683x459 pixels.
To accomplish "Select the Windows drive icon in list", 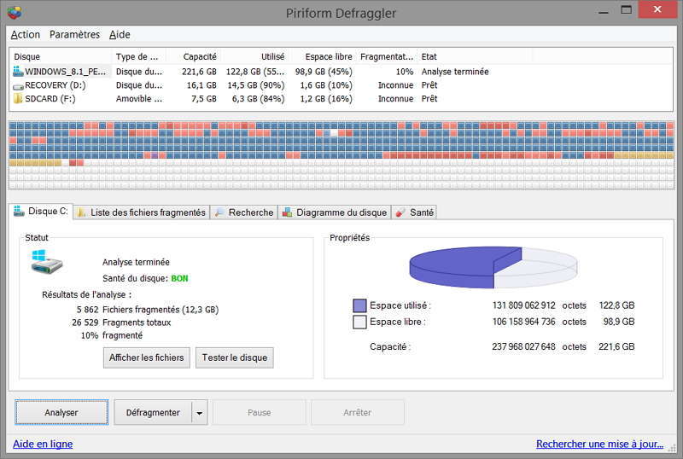I will [18, 71].
